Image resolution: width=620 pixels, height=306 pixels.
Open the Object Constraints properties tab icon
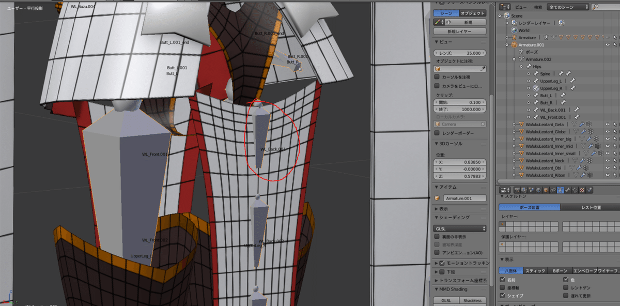pyautogui.click(x=553, y=190)
